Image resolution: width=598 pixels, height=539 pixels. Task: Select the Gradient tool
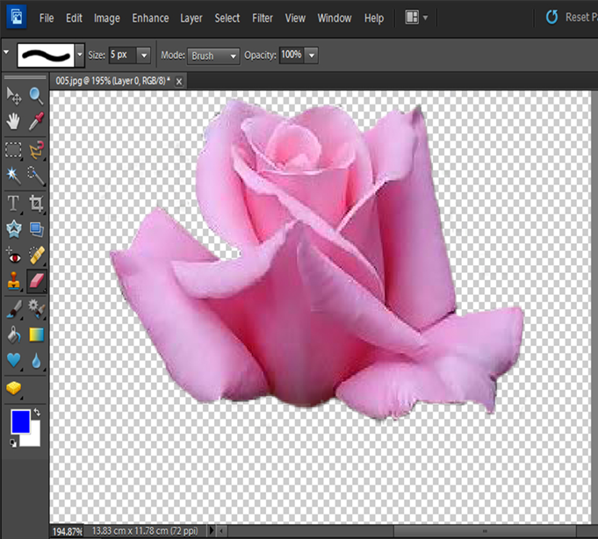tap(37, 334)
